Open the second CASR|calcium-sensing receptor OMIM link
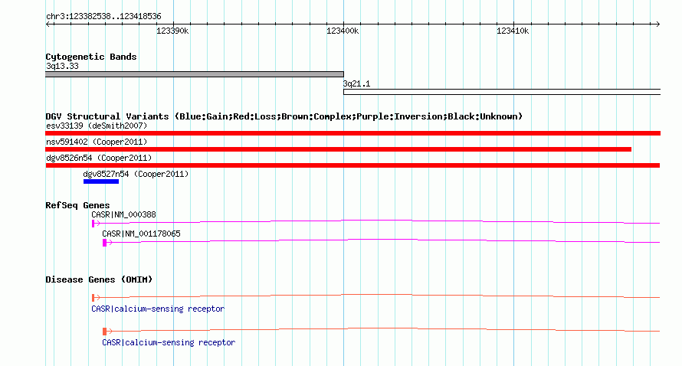682x366 pixels. pos(169,342)
